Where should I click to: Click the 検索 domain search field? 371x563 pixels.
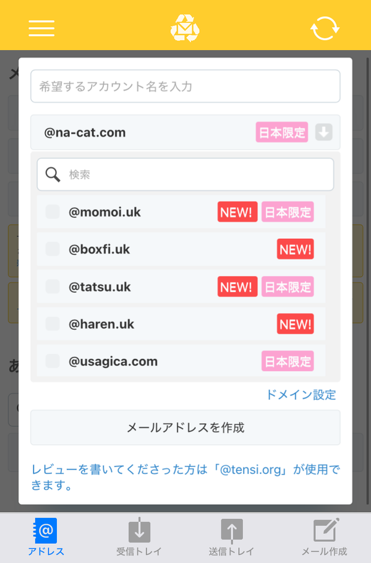[185, 174]
